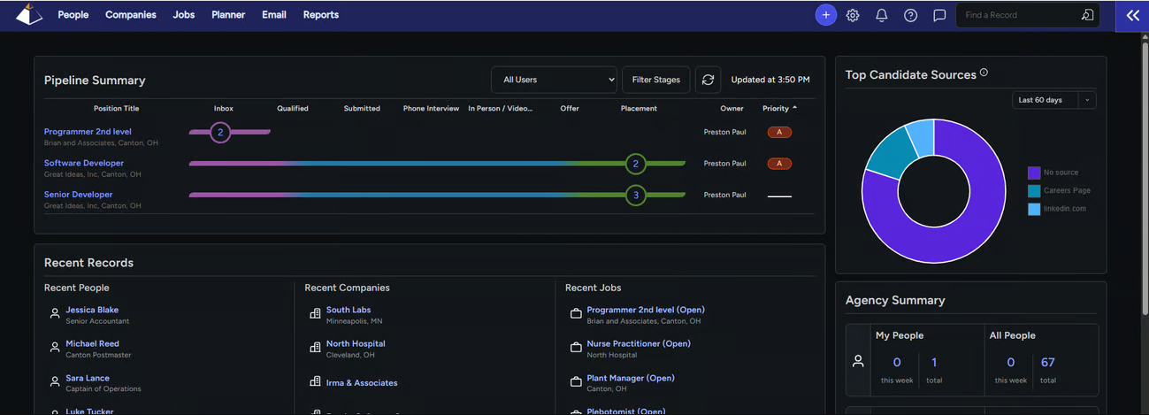Click the info icon beside Top Candidate Sources

click(984, 73)
